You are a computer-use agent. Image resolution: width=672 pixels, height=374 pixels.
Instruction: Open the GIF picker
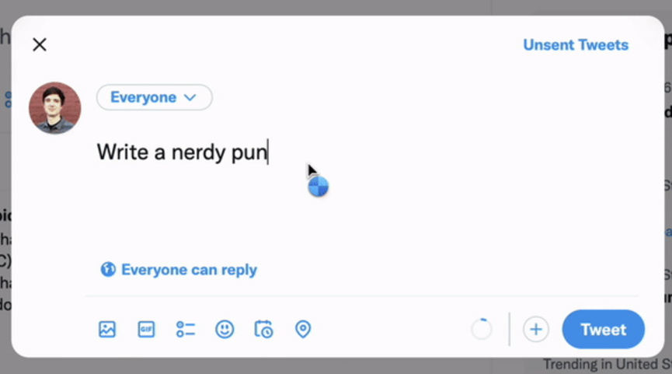click(146, 330)
